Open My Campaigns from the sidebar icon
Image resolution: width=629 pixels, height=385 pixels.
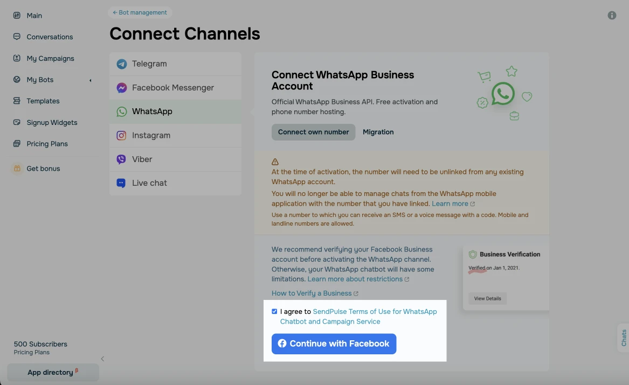16,58
